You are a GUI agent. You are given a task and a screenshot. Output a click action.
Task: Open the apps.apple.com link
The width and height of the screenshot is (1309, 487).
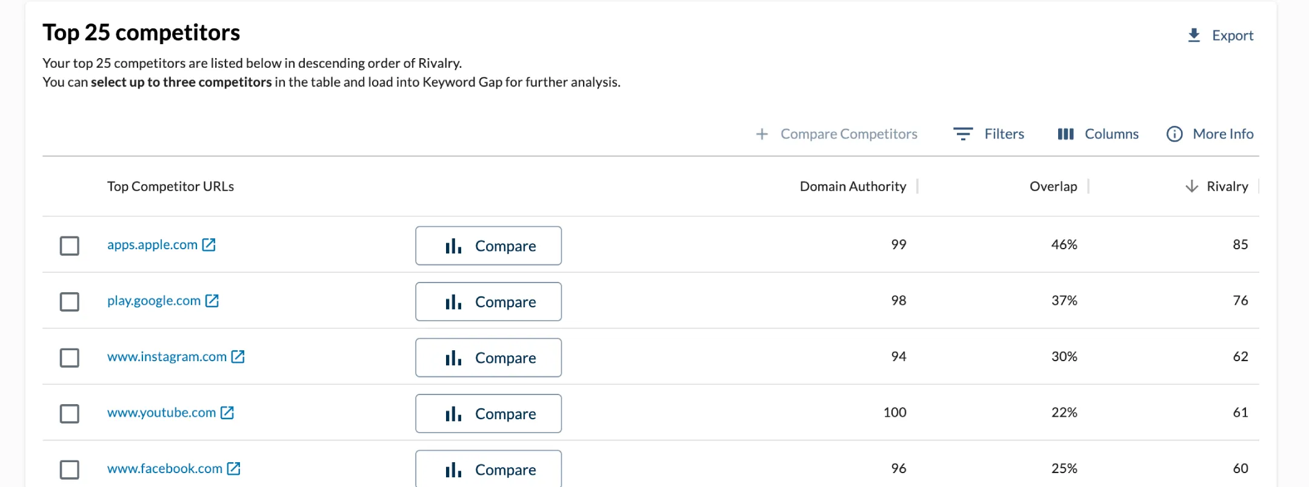coord(153,245)
